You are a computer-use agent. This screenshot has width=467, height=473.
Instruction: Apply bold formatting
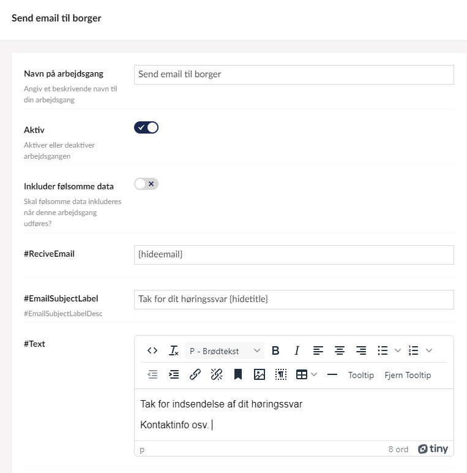[x=275, y=350]
